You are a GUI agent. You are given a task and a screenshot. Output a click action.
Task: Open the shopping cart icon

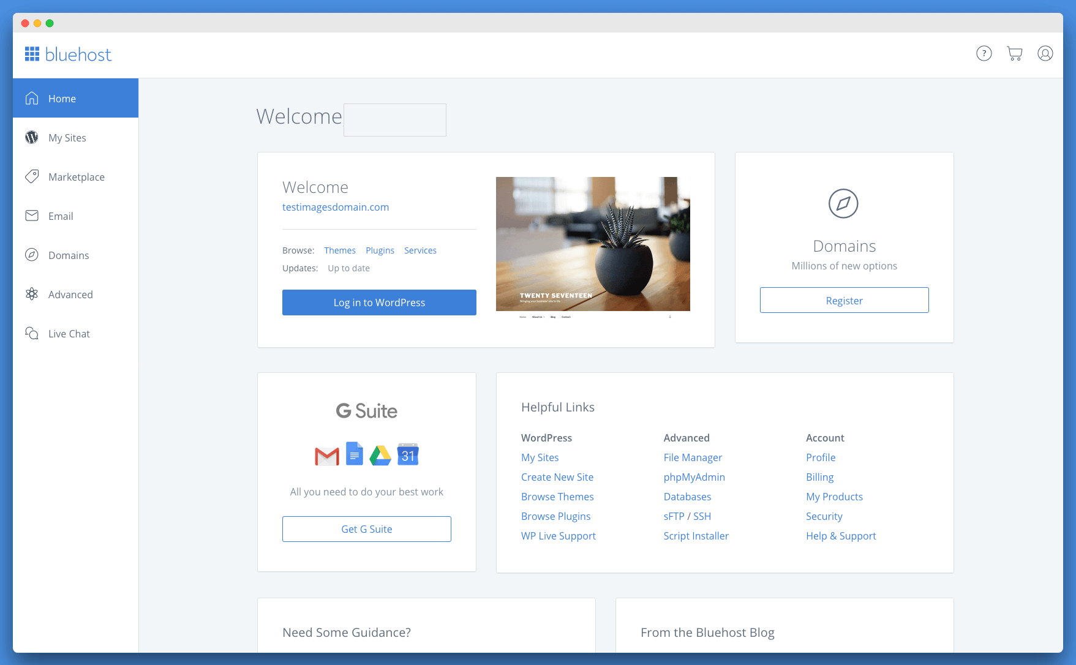[x=1014, y=54]
